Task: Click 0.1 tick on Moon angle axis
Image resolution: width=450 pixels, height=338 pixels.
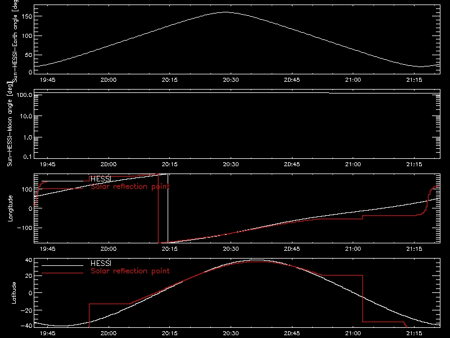Action: 28,157
